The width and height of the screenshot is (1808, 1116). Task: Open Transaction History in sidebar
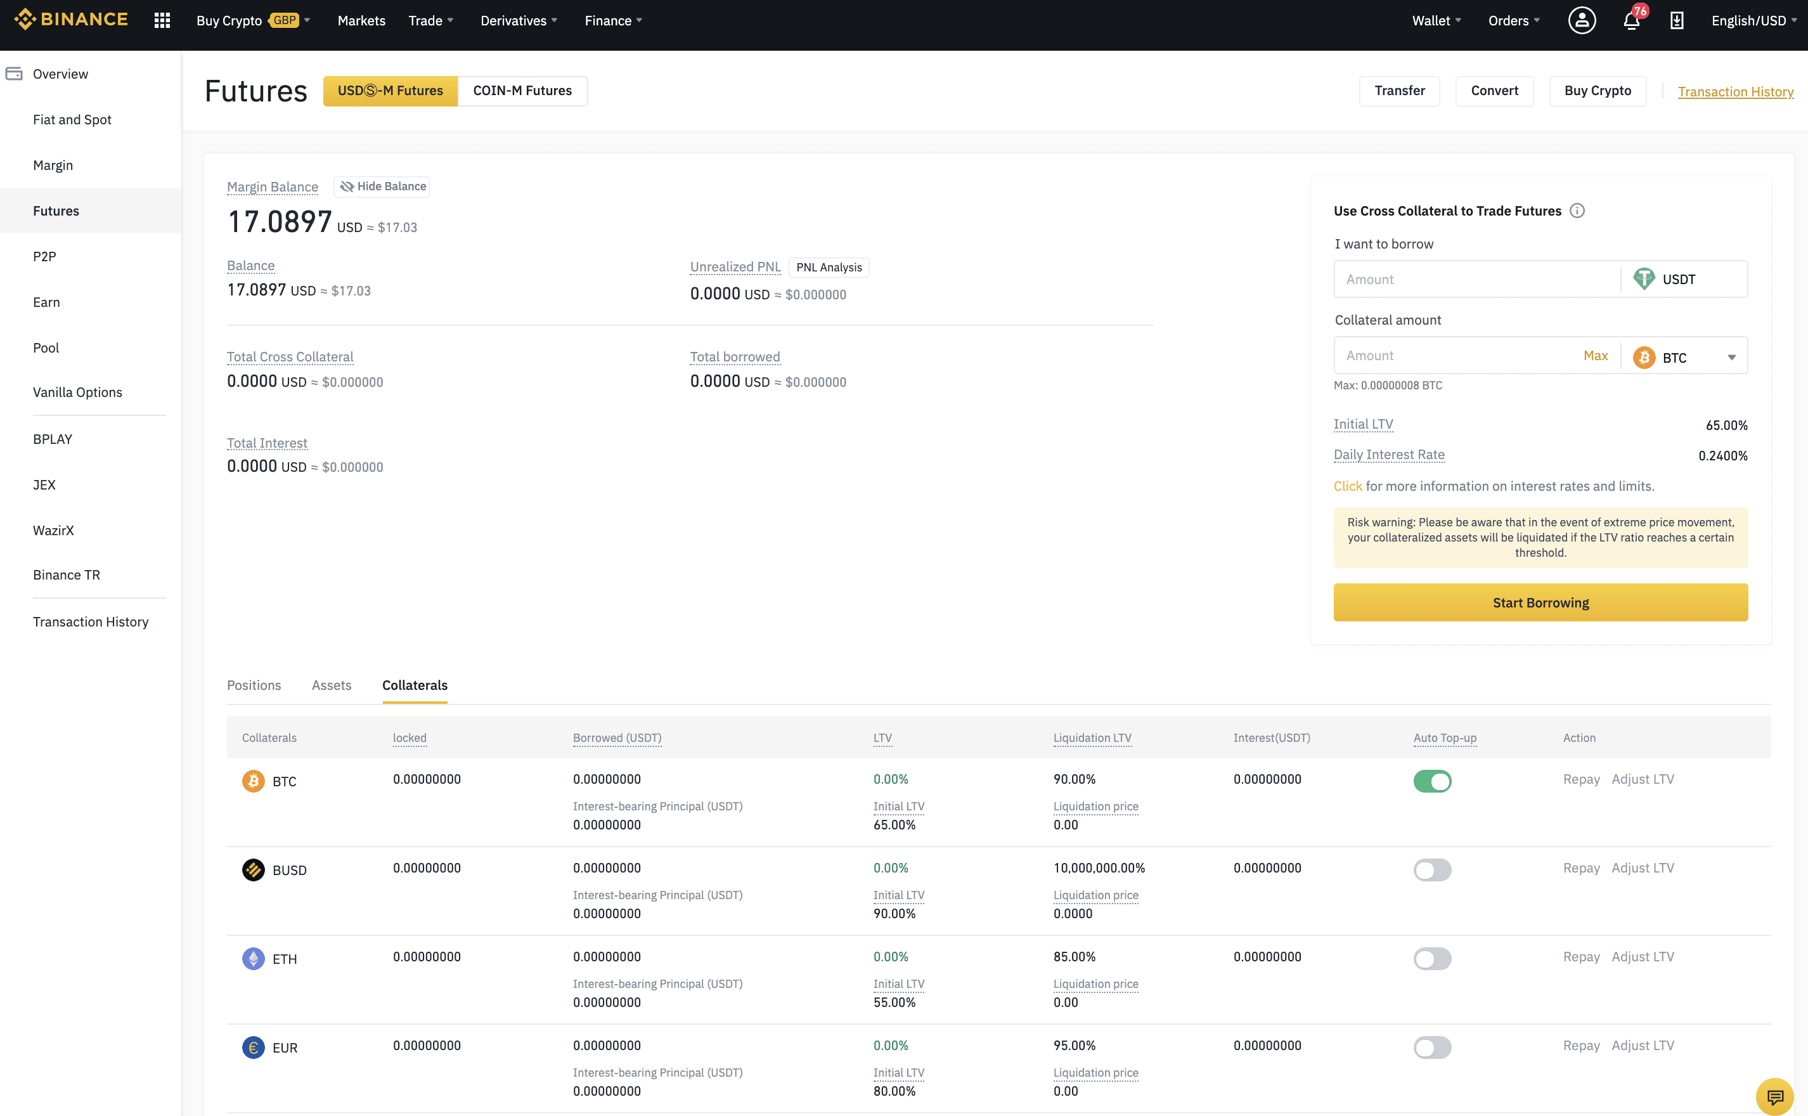tap(91, 621)
